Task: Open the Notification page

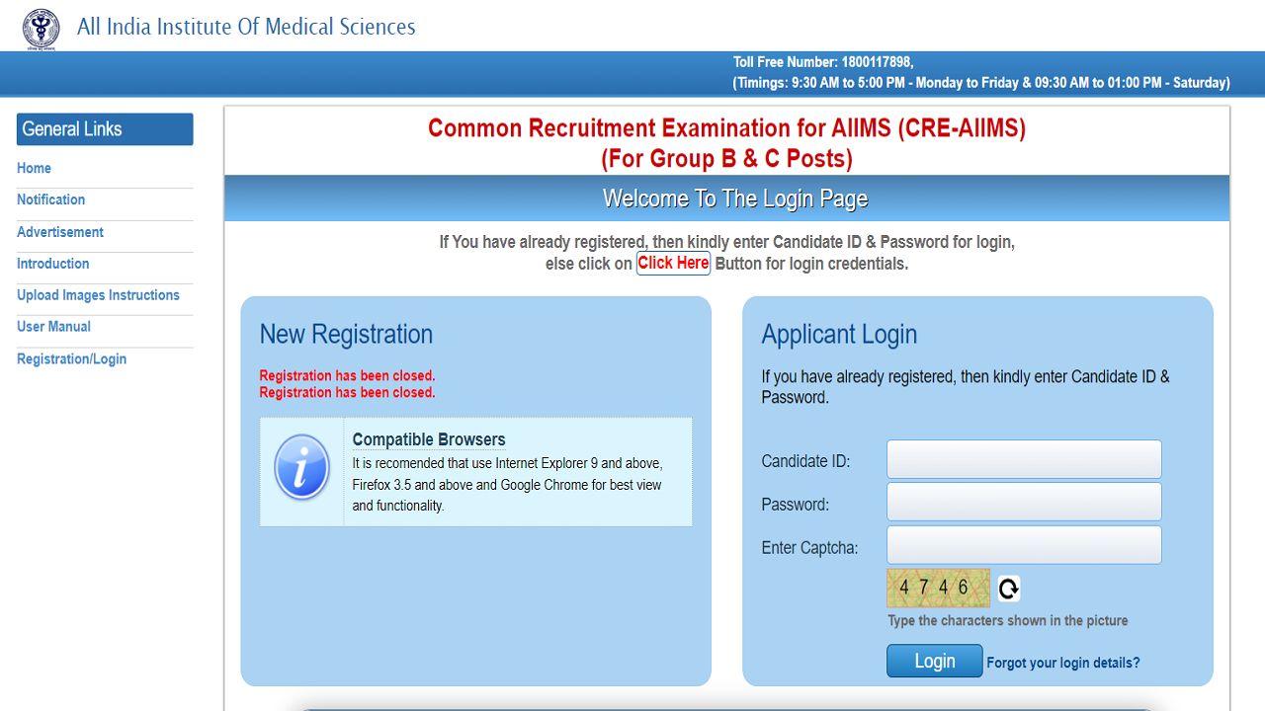Action: (50, 199)
